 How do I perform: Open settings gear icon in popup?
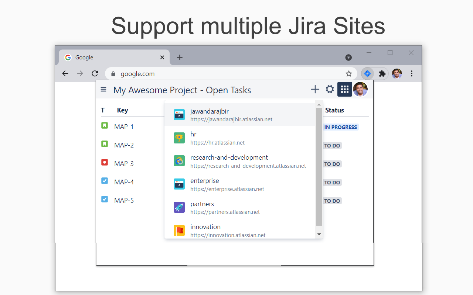(x=330, y=89)
